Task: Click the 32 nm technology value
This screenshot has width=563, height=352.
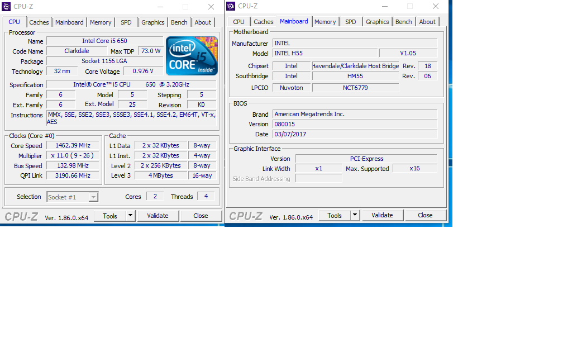Action: (62, 71)
